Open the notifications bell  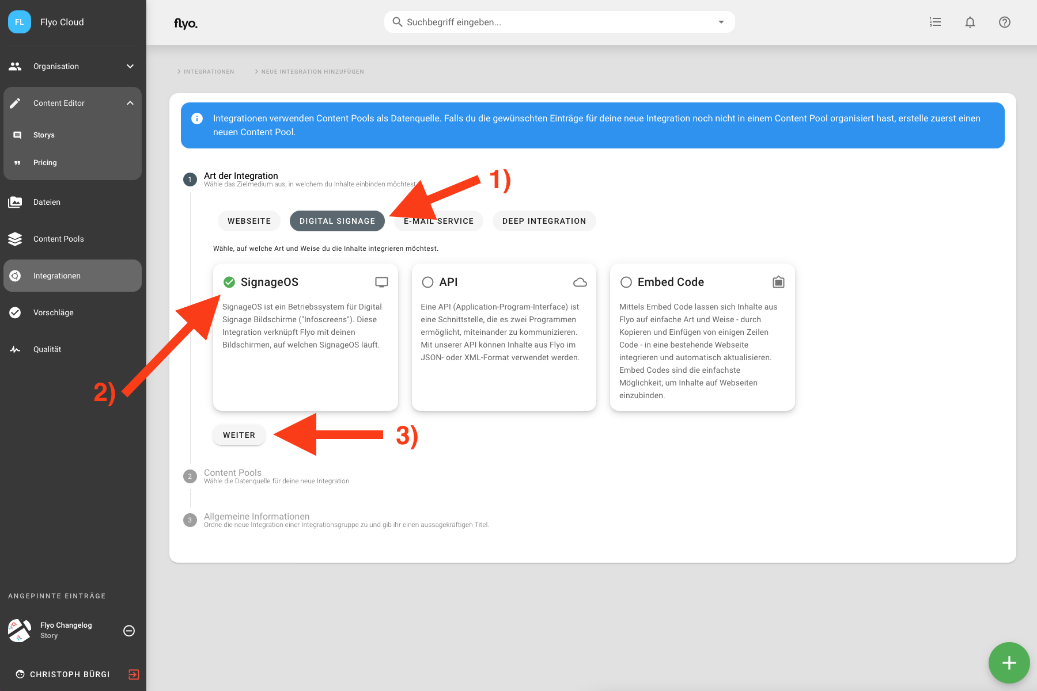[x=970, y=22]
